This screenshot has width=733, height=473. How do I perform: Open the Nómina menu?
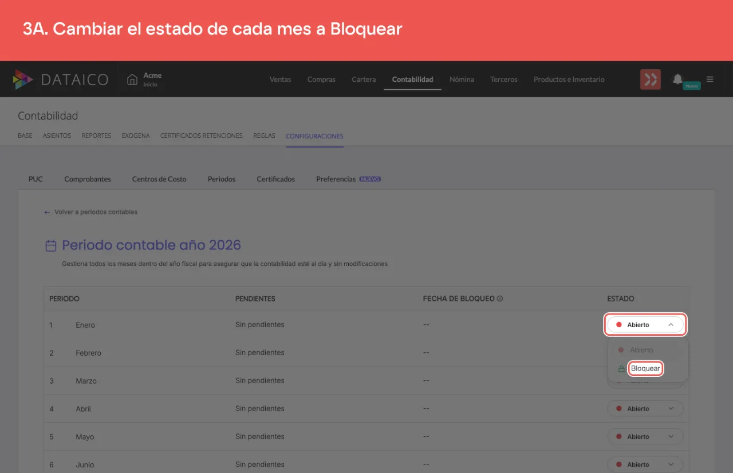point(462,80)
